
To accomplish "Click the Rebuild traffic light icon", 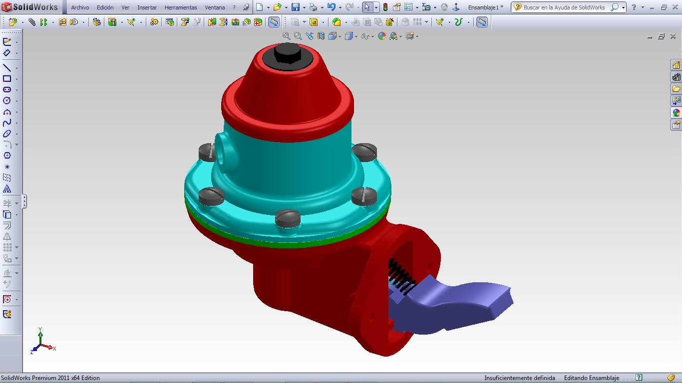I will [x=385, y=7].
